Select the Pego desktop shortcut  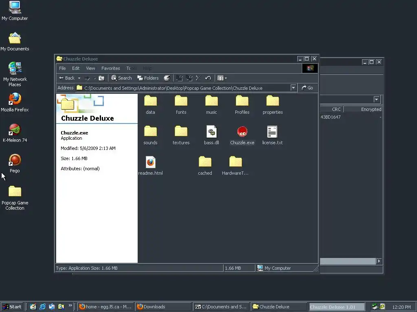pyautogui.click(x=15, y=164)
